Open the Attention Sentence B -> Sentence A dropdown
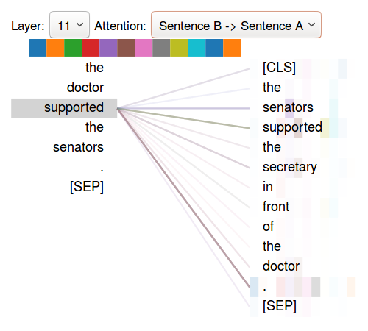The height and width of the screenshot is (331, 368). 236,25
